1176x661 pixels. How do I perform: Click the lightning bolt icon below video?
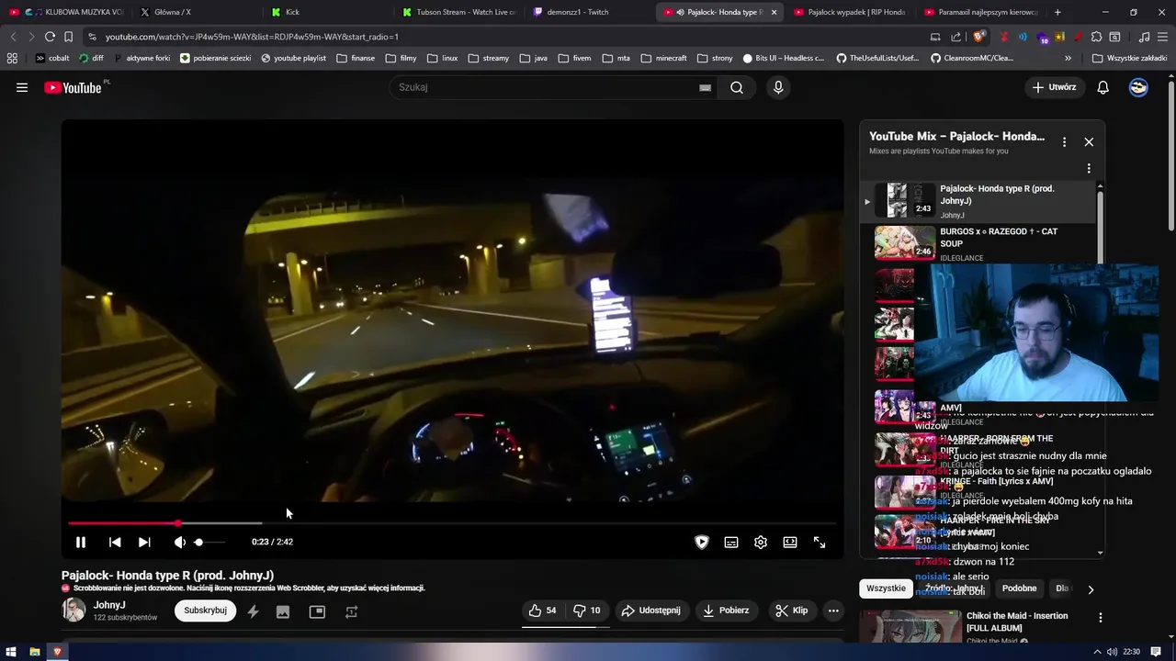coord(253,611)
